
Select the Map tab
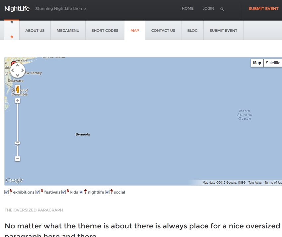point(135,30)
